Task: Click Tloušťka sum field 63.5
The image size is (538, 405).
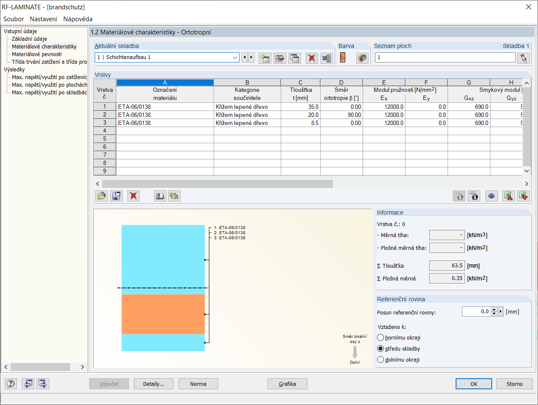Action: (x=447, y=266)
